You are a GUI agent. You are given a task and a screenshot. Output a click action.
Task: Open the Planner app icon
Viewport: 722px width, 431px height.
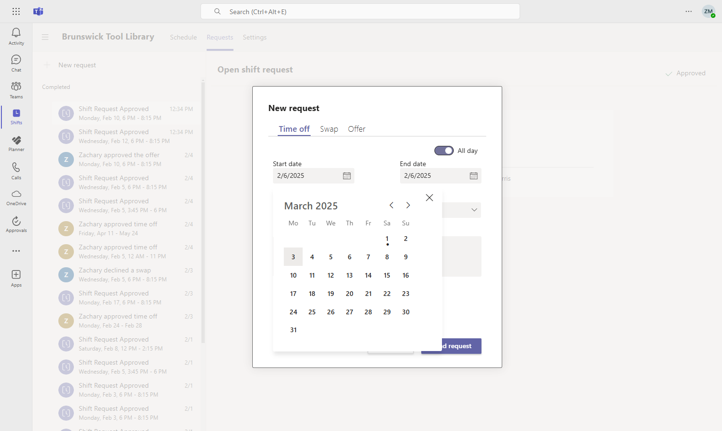16,144
